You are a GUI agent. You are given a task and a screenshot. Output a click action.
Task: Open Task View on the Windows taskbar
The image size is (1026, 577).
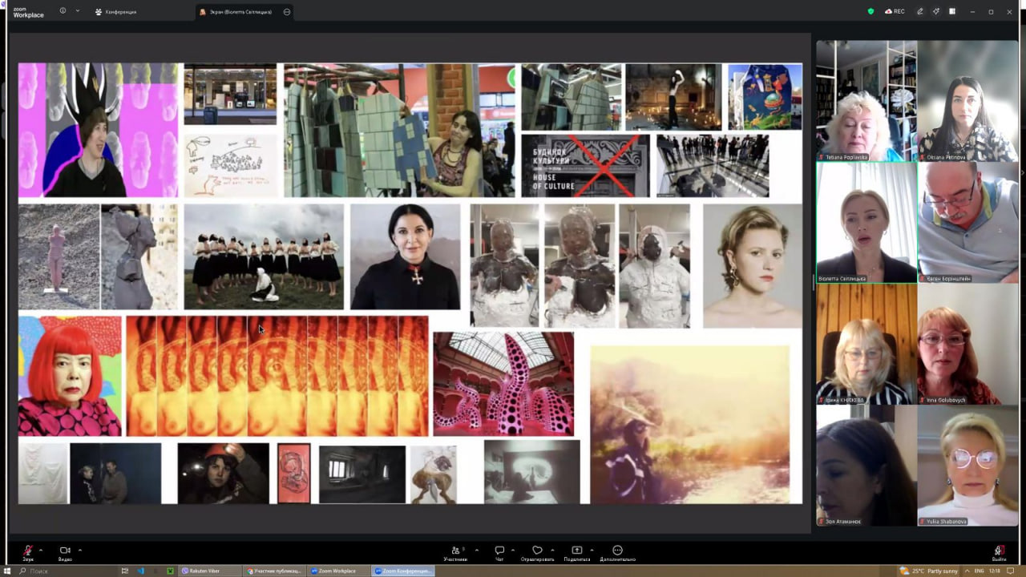click(125, 571)
